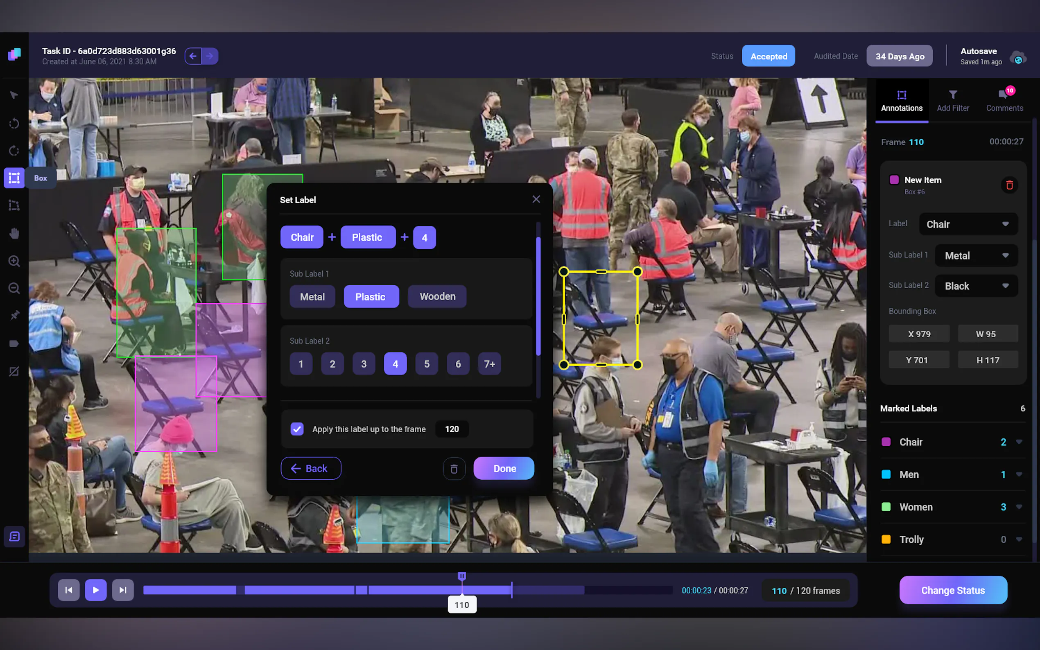This screenshot has width=1040, height=650.
Task: Click the zoom in magnifier icon
Action: [x=14, y=261]
